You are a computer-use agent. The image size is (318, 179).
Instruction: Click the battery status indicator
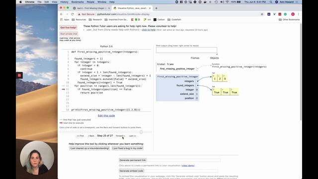pyautogui.click(x=236, y=2)
